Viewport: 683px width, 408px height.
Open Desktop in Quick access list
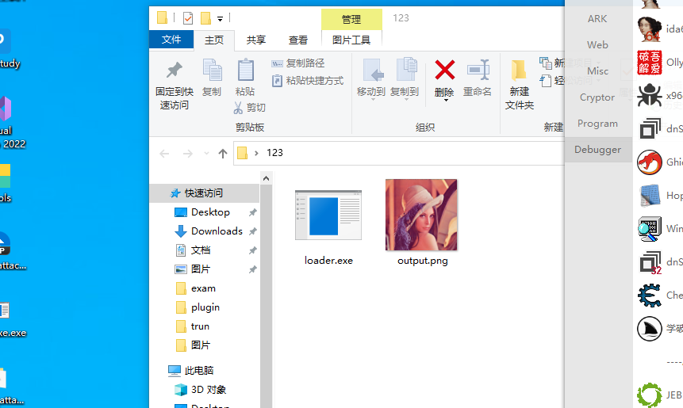point(210,212)
